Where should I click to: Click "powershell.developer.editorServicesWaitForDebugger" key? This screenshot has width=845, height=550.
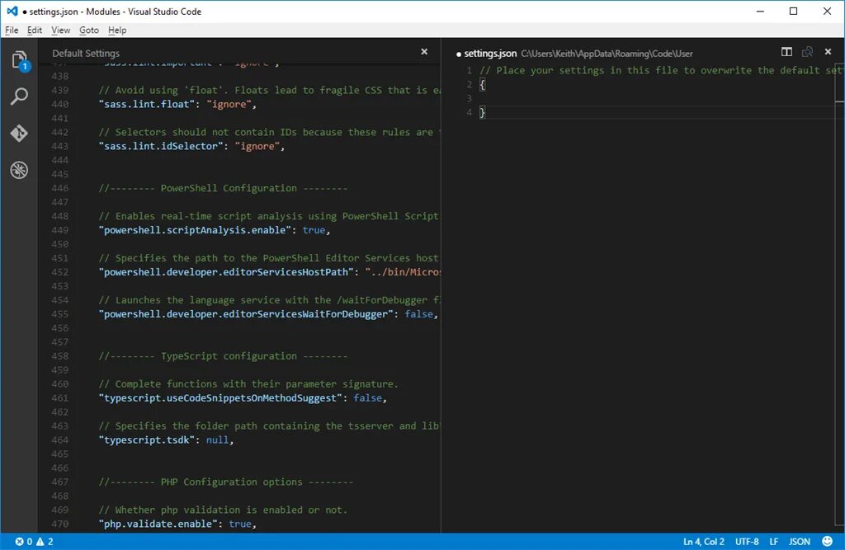tap(246, 314)
